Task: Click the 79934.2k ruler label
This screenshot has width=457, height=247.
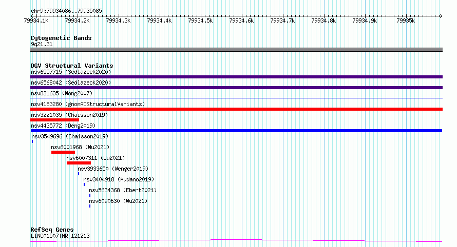Action: coord(77,21)
